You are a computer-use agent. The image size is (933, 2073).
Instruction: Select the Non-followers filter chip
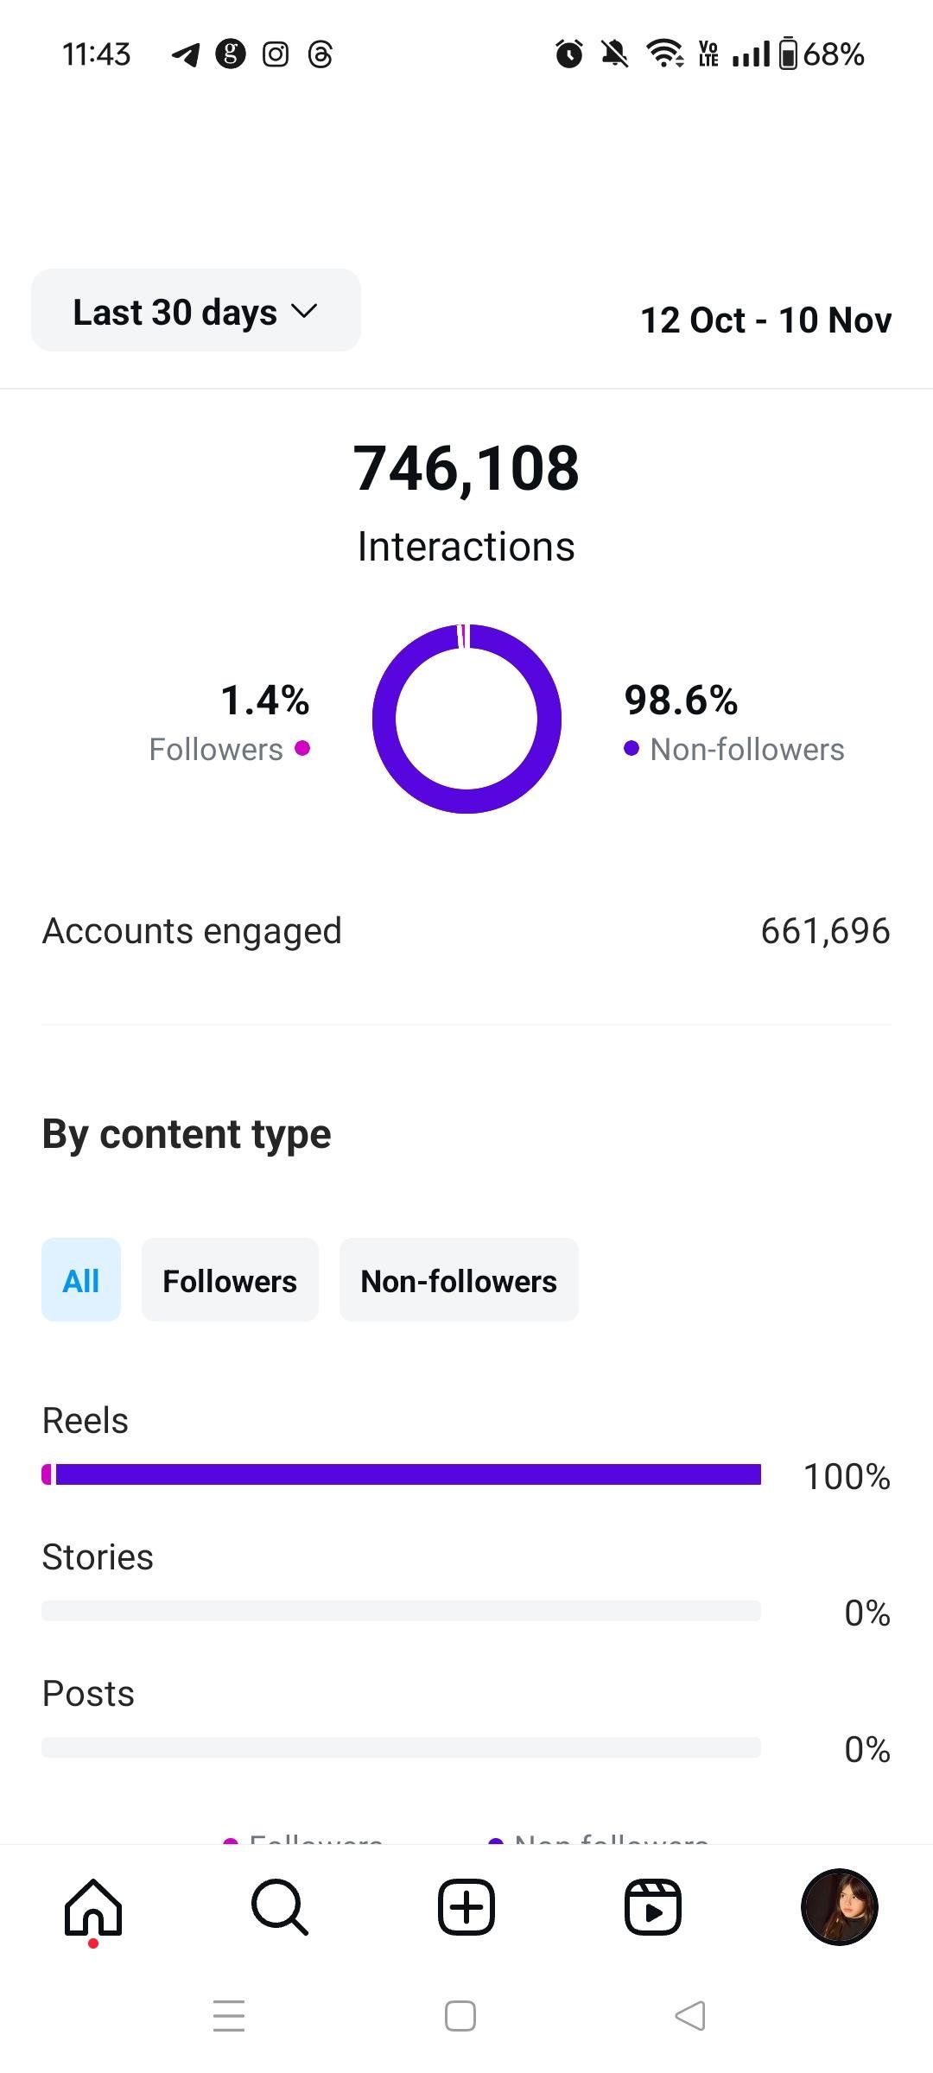pos(459,1280)
